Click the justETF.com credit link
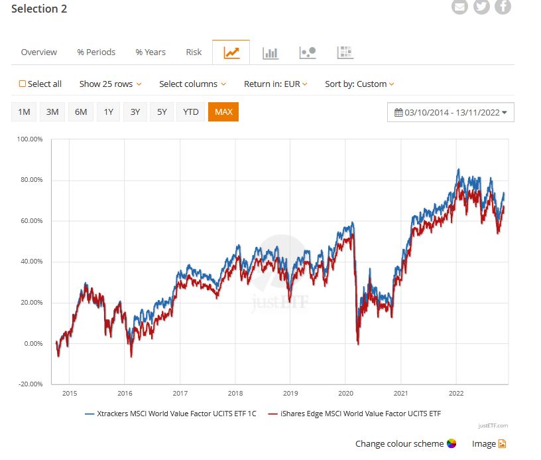The width and height of the screenshot is (541, 460). coord(493,425)
